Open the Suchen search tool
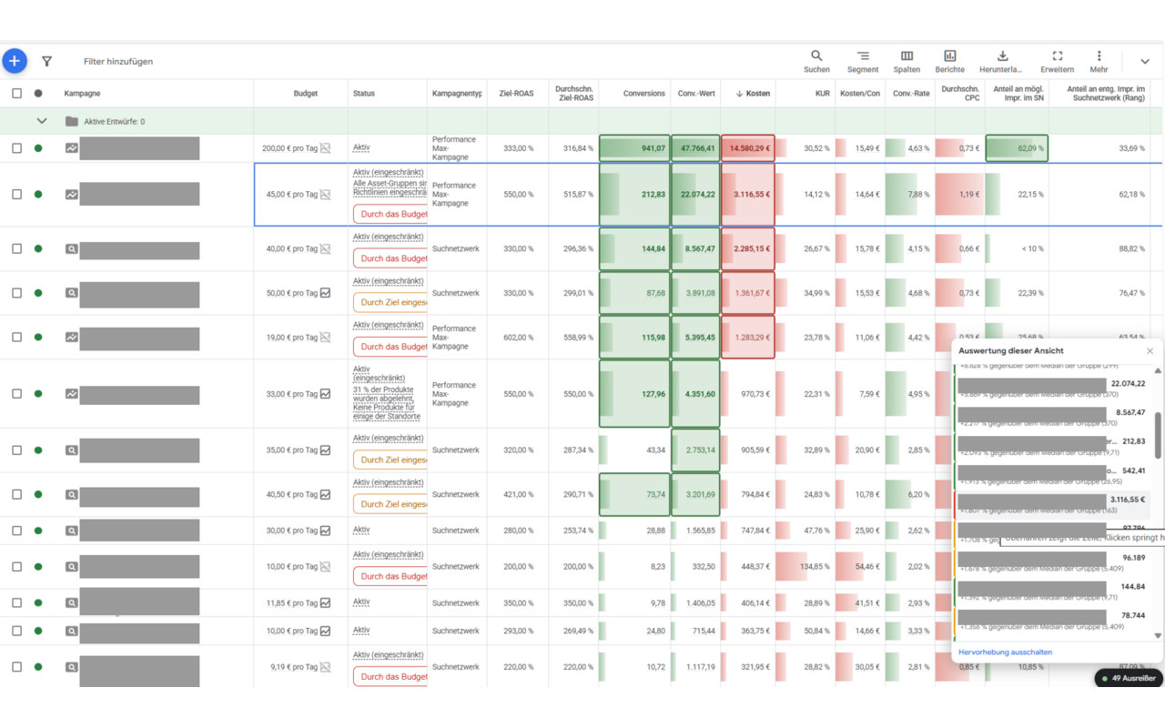 (x=816, y=62)
